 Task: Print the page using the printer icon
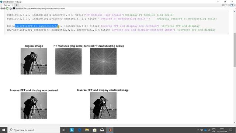[11, 8]
